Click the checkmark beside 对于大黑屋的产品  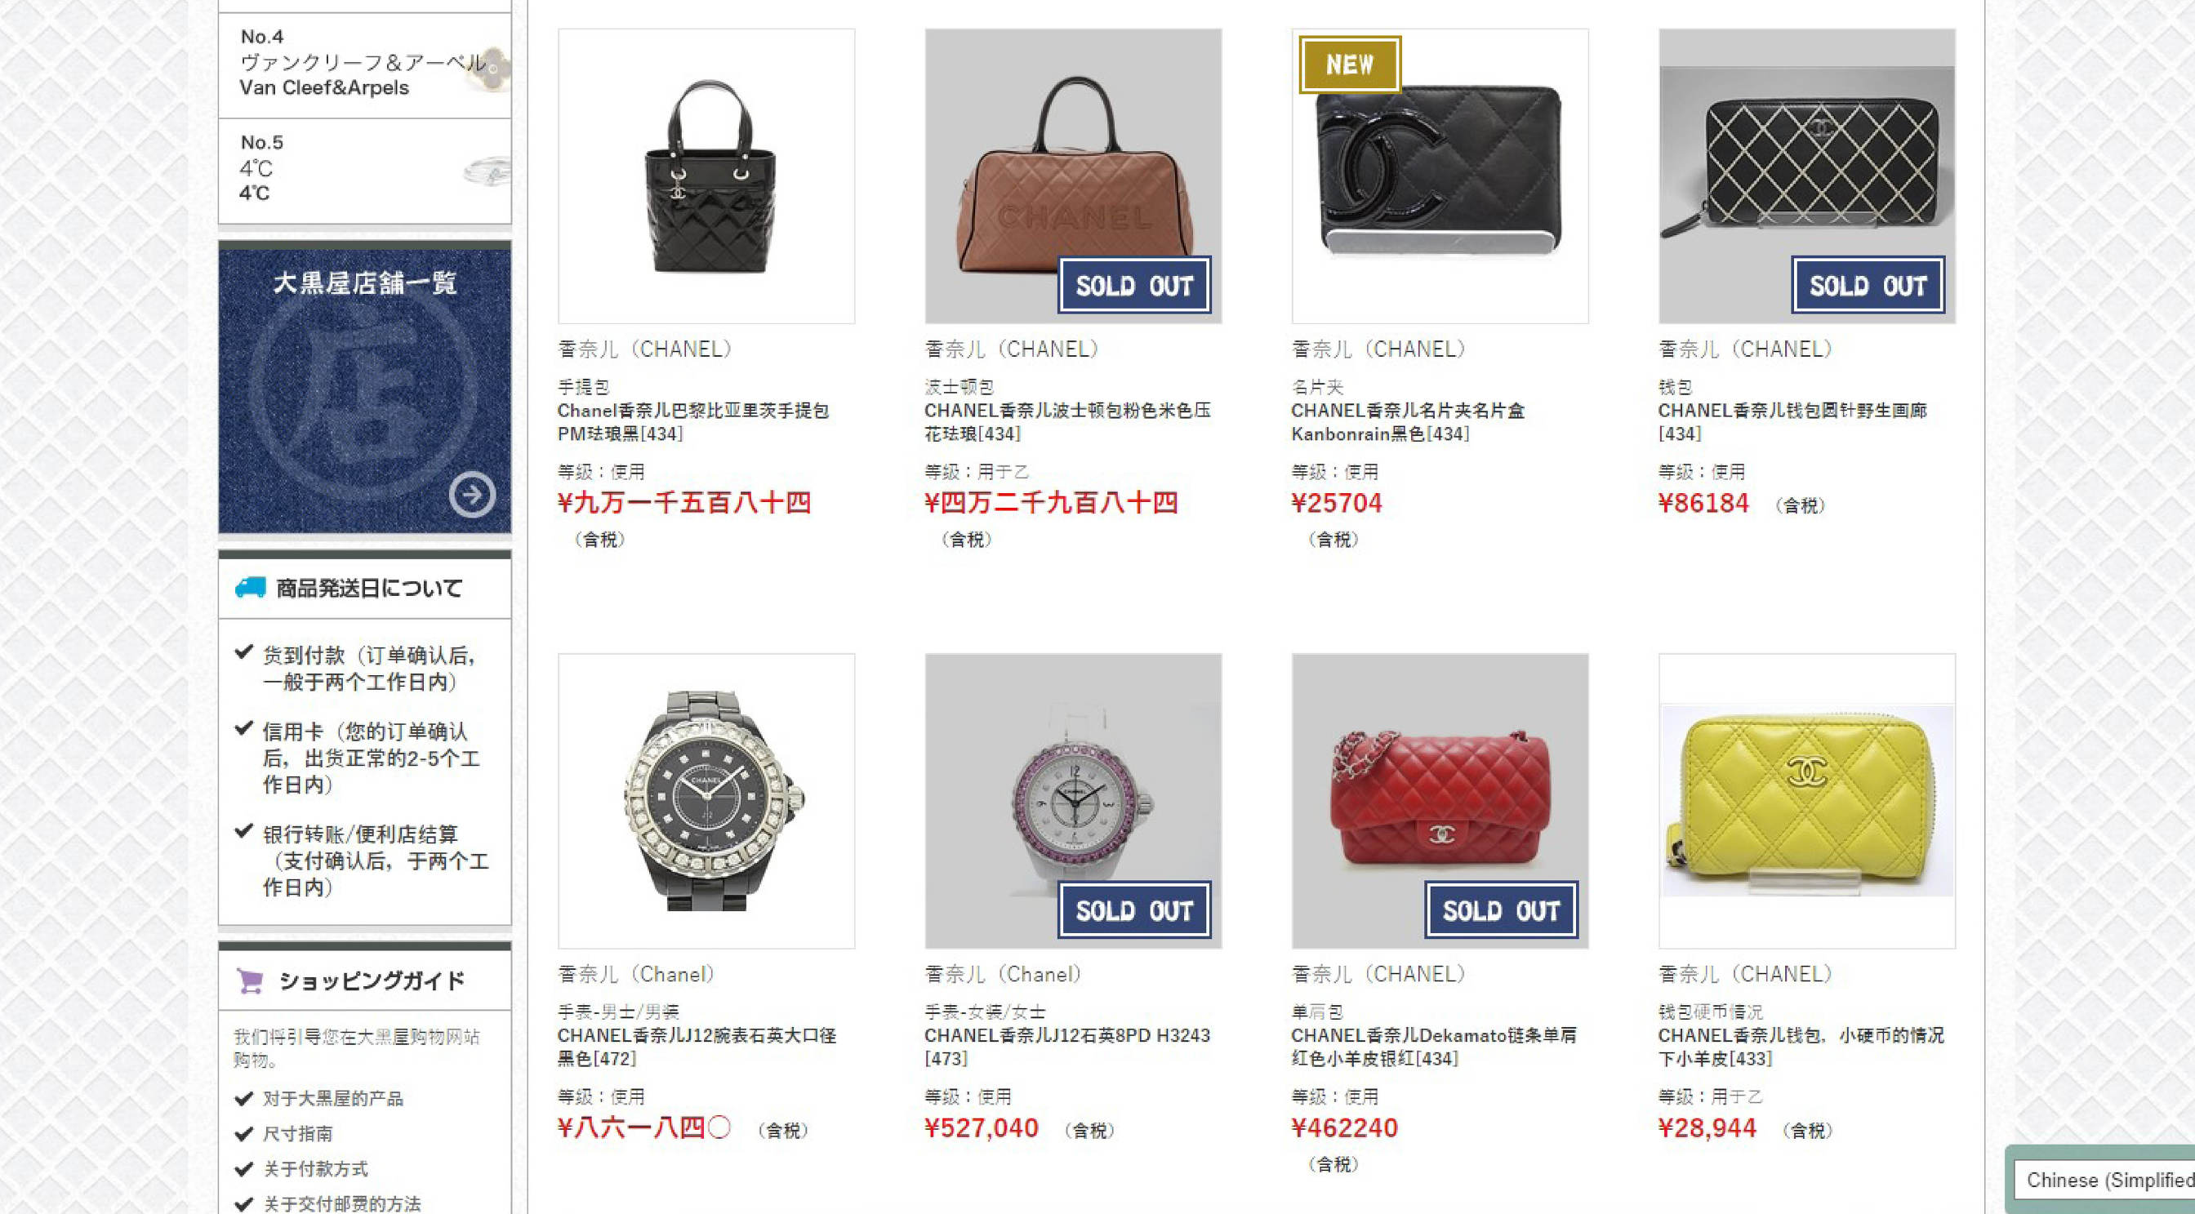click(x=243, y=1098)
